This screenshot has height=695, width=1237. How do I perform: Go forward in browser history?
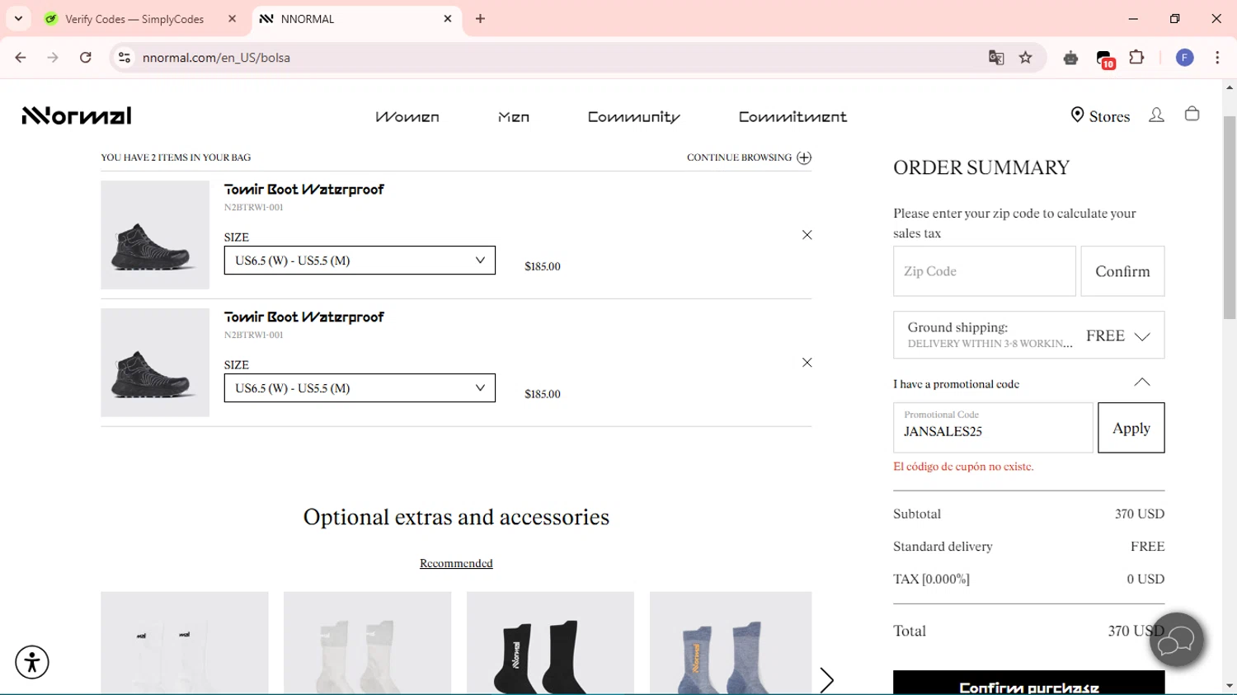click(x=53, y=58)
